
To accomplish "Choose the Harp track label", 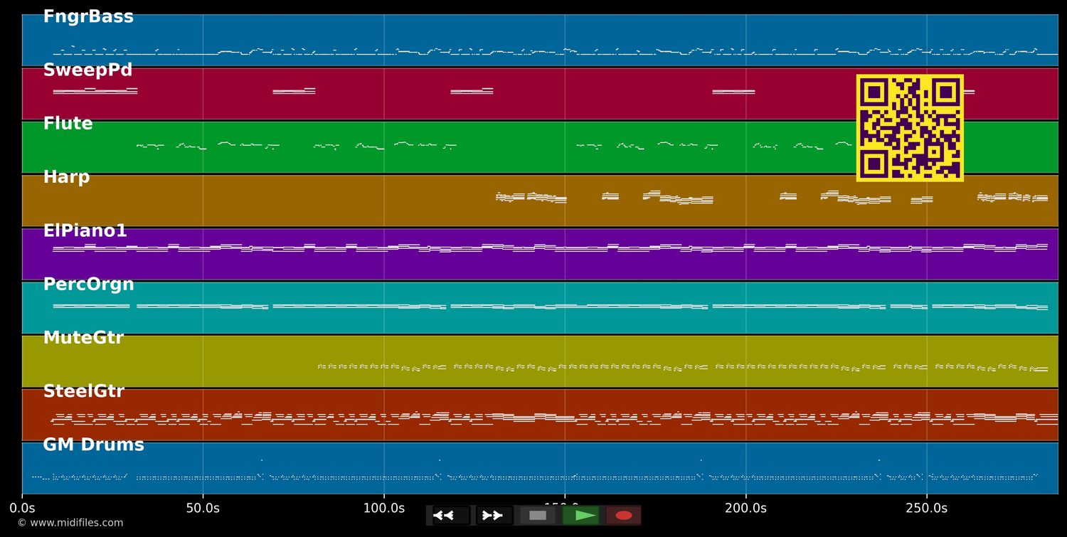I will [x=66, y=177].
